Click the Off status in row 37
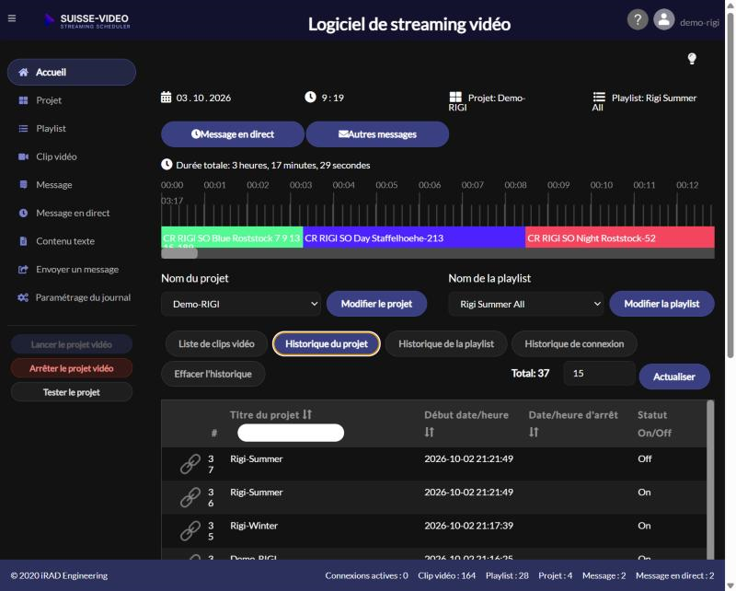The width and height of the screenshot is (736, 591). (x=645, y=459)
